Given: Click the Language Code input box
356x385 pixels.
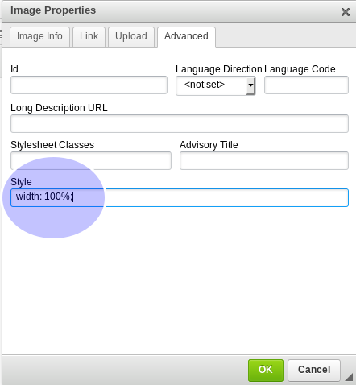Looking at the screenshot, I should (306, 85).
